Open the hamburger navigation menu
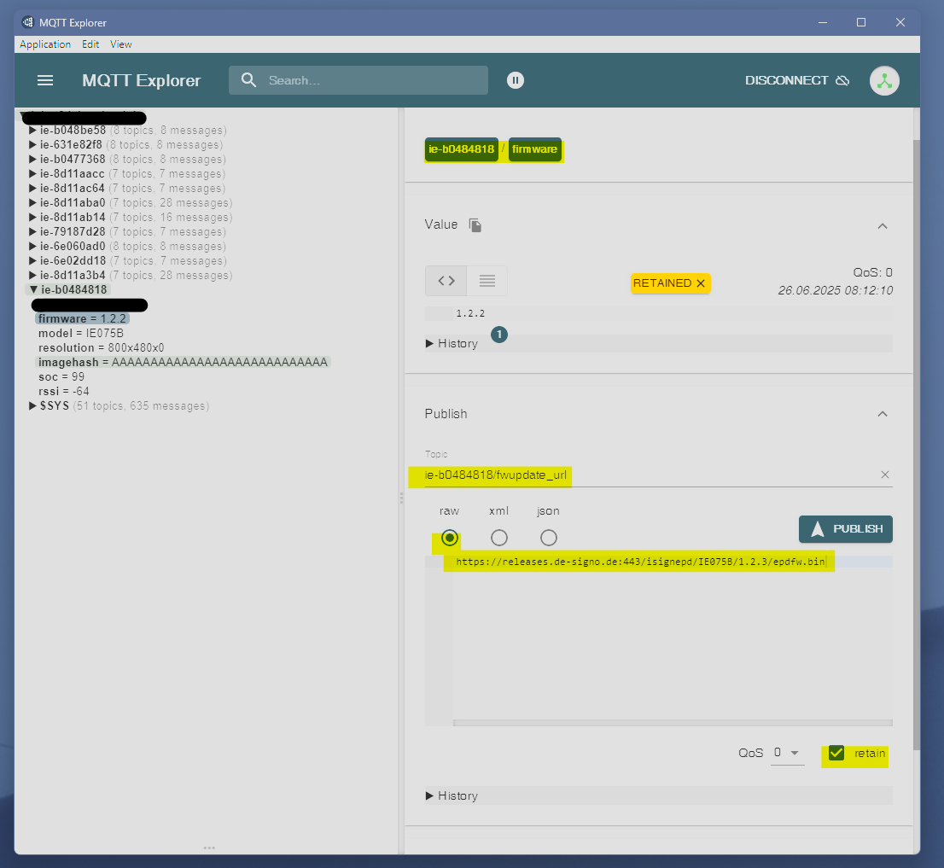This screenshot has width=944, height=868. [x=45, y=81]
